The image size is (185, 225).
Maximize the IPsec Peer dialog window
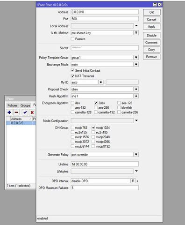coord(155,5)
